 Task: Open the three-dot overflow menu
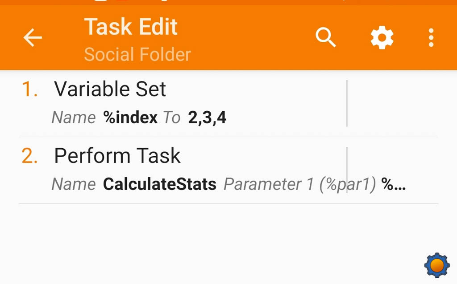pos(431,37)
